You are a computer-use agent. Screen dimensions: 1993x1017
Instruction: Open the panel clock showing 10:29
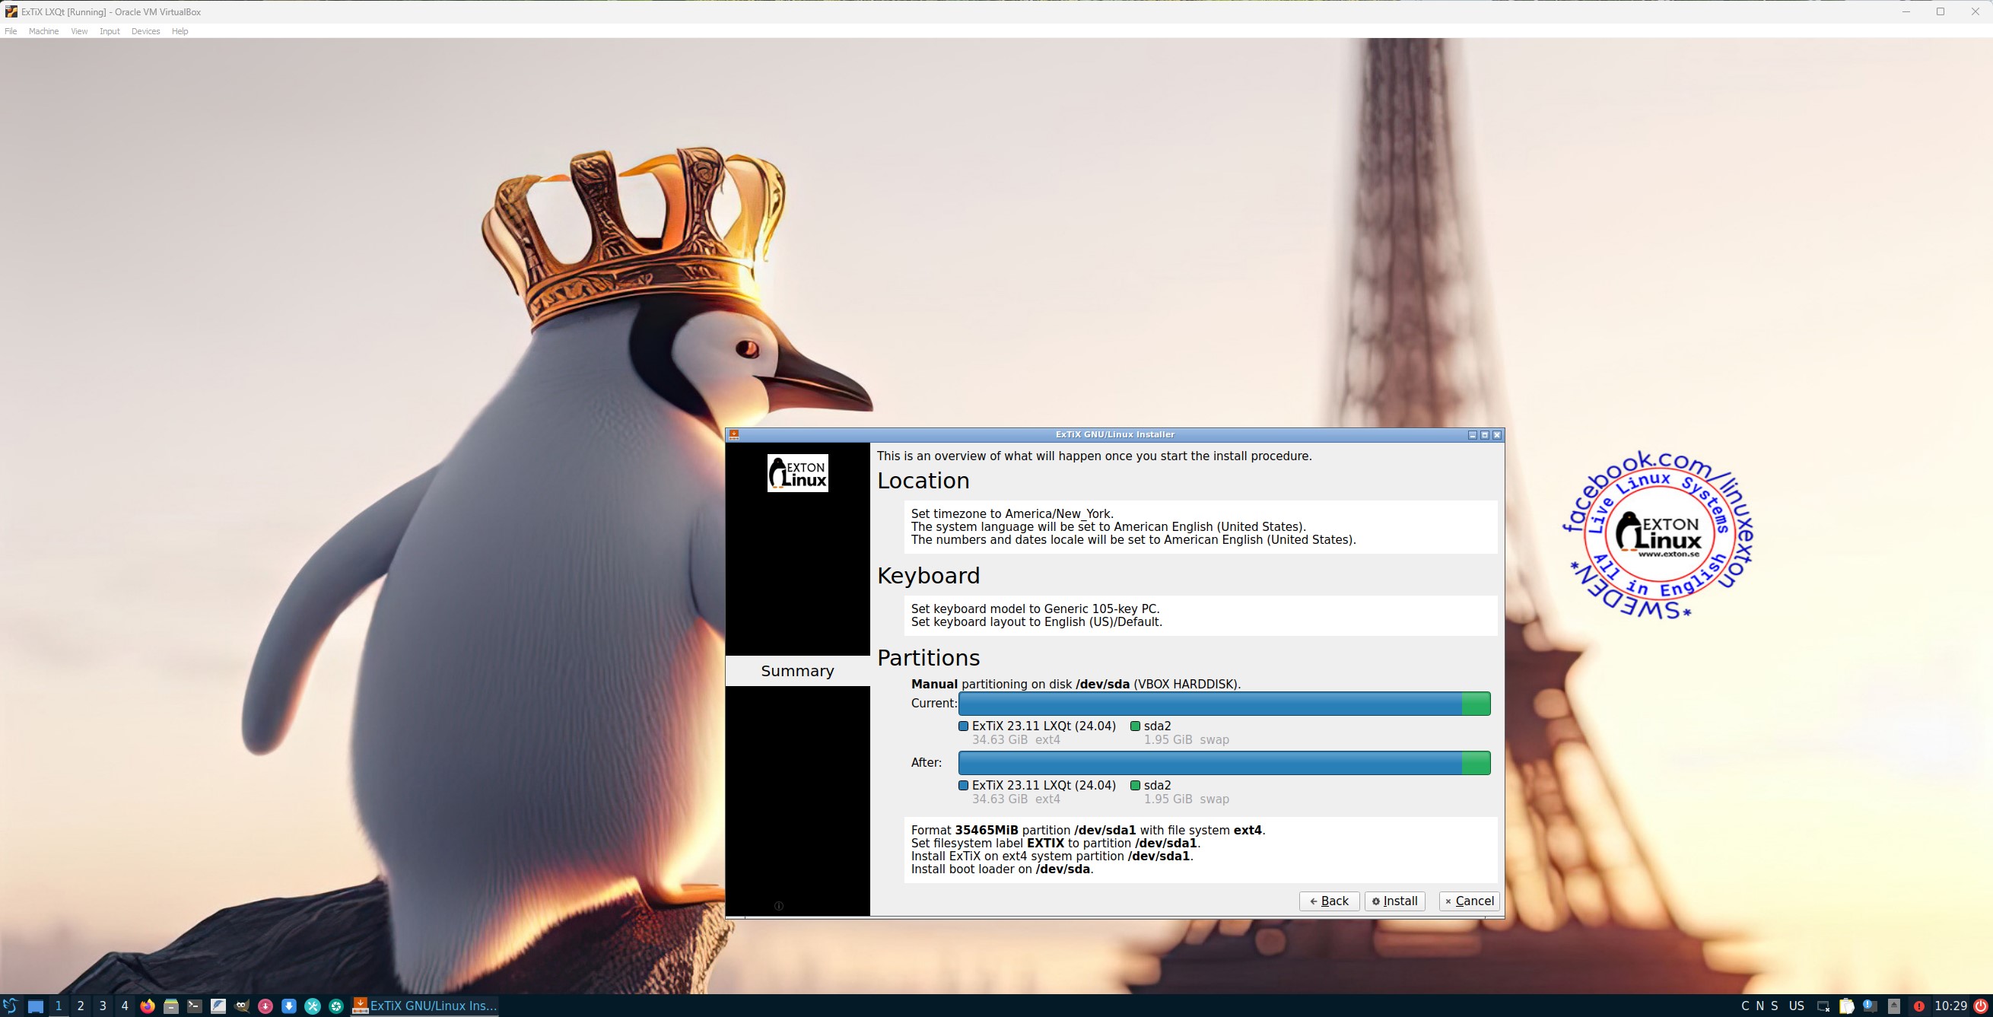(1950, 1006)
